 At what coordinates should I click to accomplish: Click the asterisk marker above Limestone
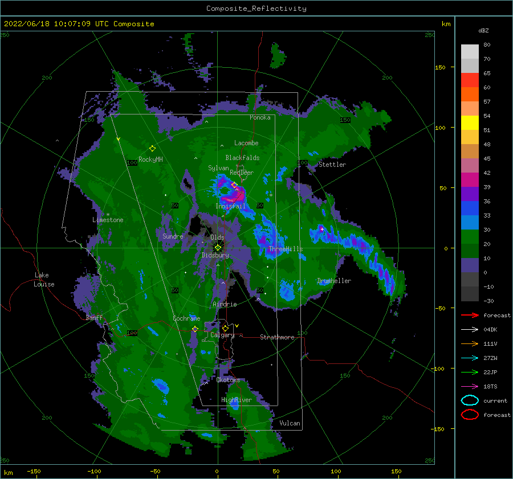[108, 215]
